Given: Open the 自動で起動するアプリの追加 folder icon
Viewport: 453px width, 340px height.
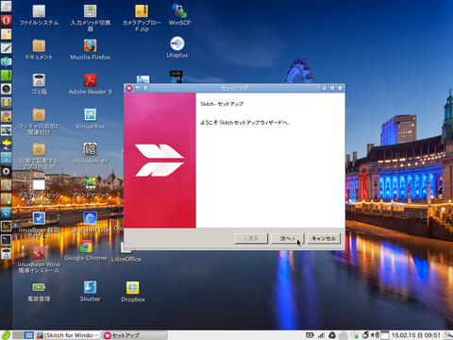Looking at the screenshot, I should coord(39,156).
